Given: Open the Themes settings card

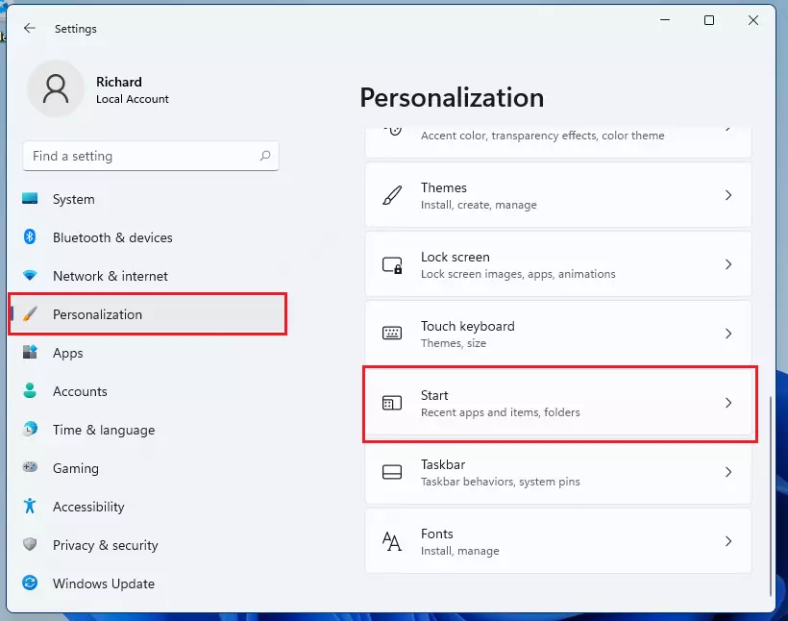Looking at the screenshot, I should tap(558, 195).
